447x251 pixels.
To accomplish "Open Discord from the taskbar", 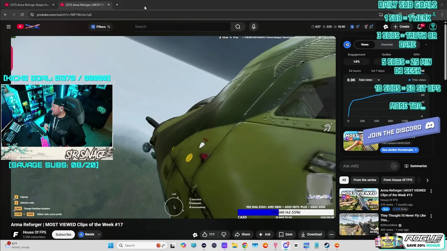I will click(286, 245).
